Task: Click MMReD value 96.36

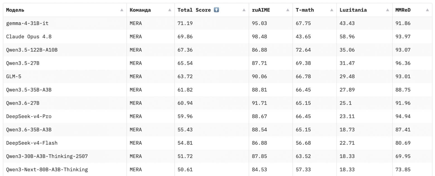Action: coord(403,63)
